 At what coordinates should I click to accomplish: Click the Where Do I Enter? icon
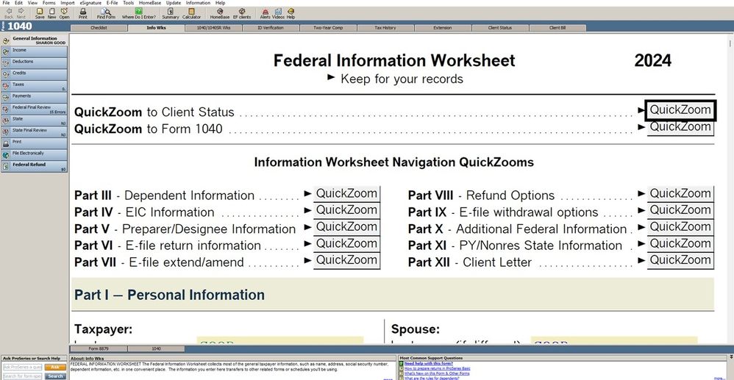[x=138, y=13]
